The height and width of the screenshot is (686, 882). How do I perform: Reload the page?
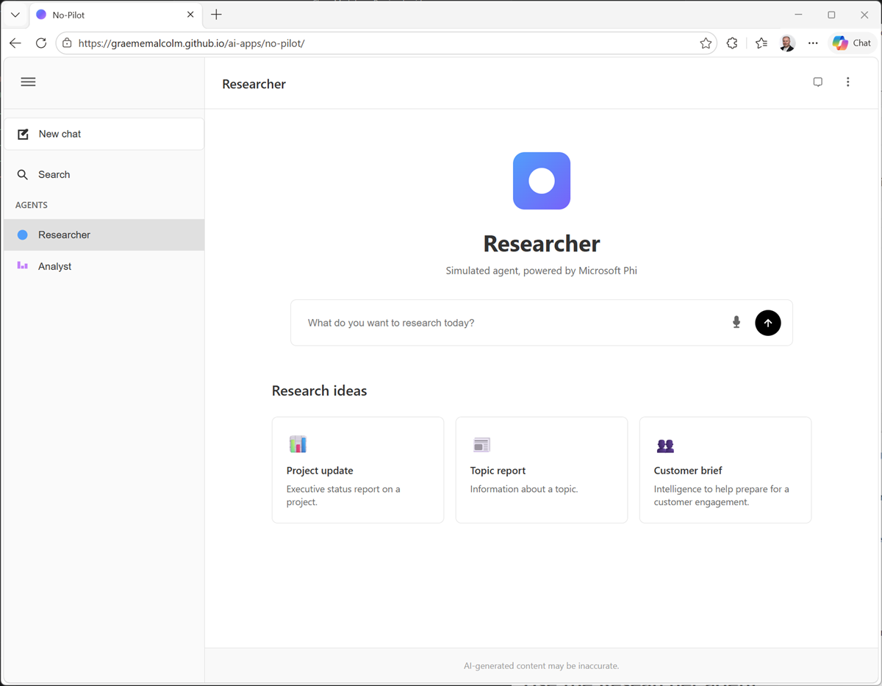pos(41,43)
